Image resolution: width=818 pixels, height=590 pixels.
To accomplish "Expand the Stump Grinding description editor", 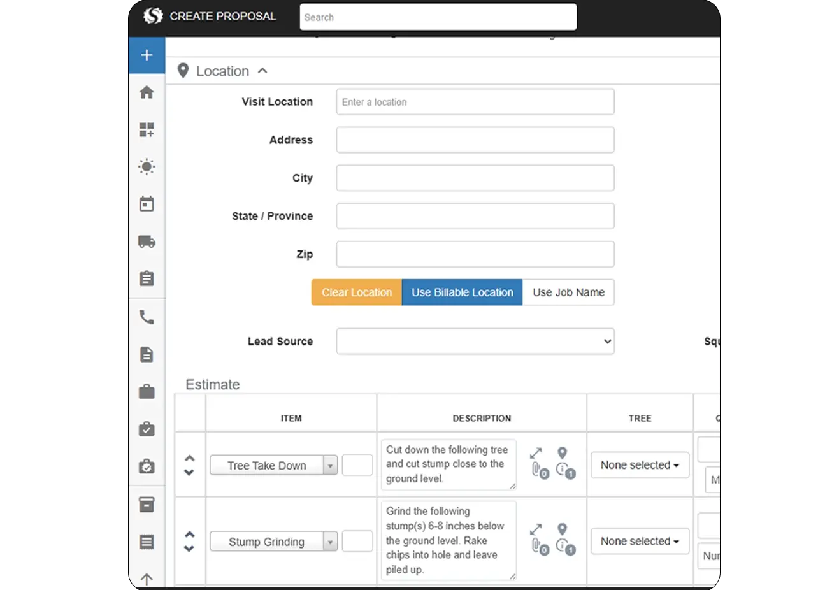I will pos(536,529).
